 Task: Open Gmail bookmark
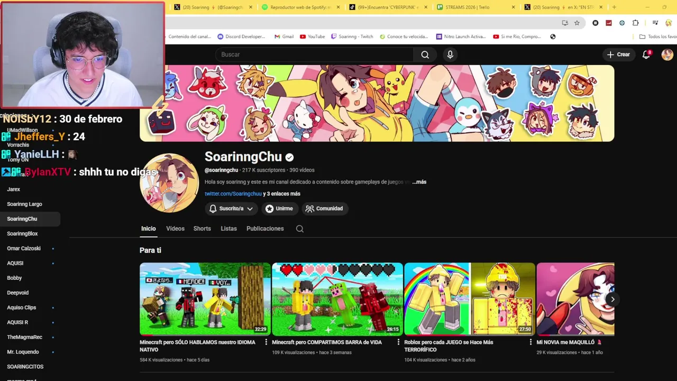point(284,37)
